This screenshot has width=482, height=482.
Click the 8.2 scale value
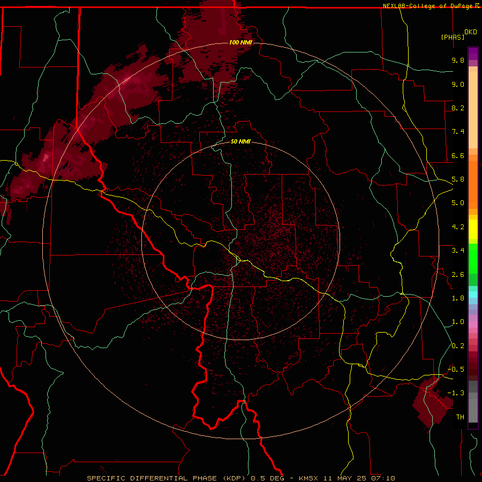point(458,108)
